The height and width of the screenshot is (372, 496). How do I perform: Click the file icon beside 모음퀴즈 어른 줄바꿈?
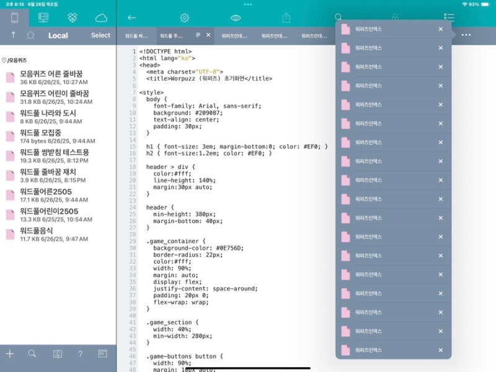tap(10, 77)
